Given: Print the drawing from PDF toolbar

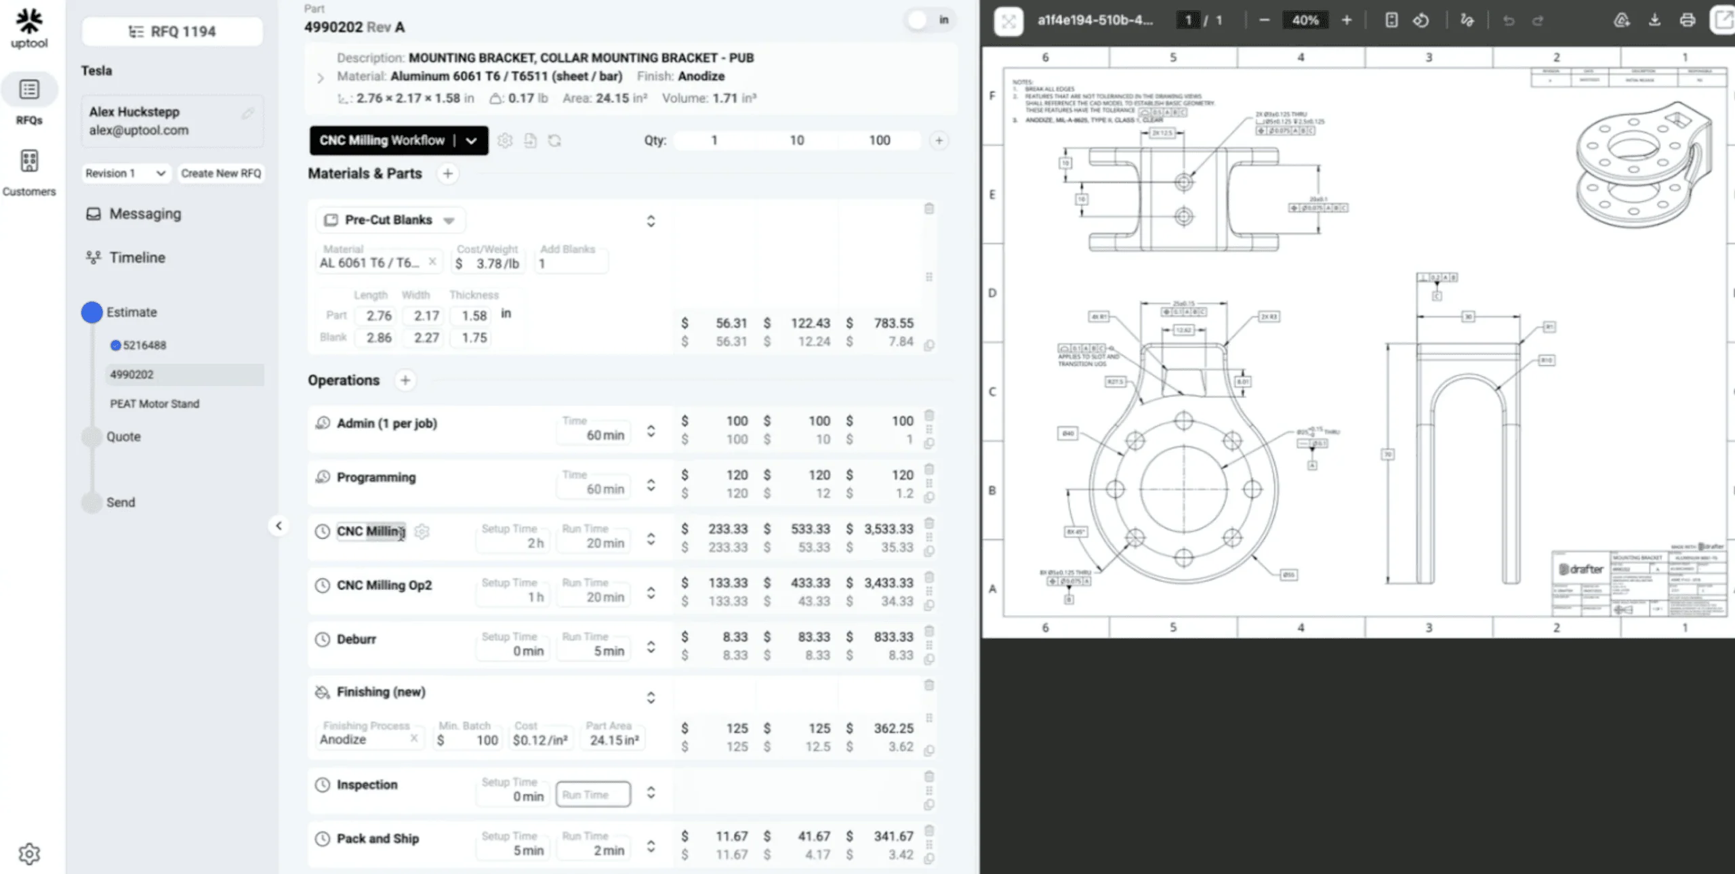Looking at the screenshot, I should (1688, 20).
